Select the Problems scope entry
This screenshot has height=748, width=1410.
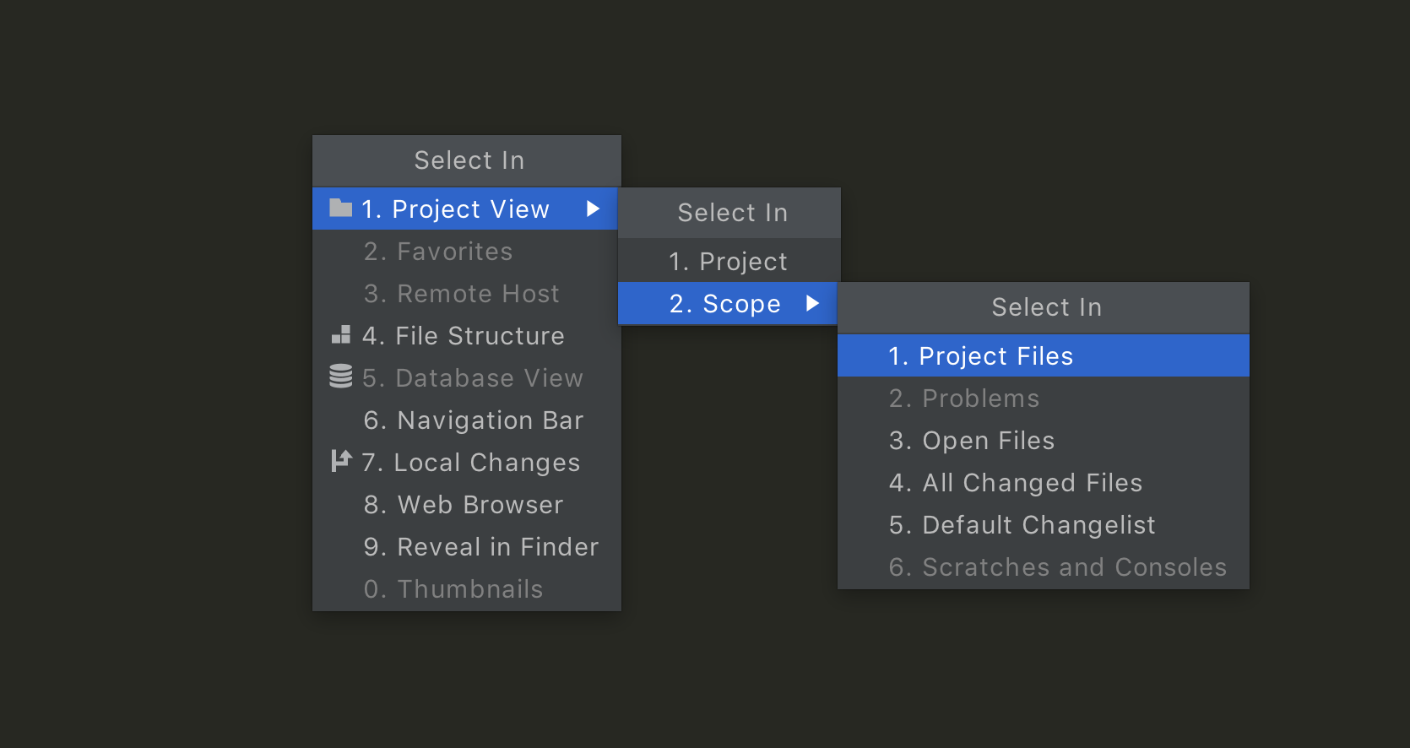point(963,398)
